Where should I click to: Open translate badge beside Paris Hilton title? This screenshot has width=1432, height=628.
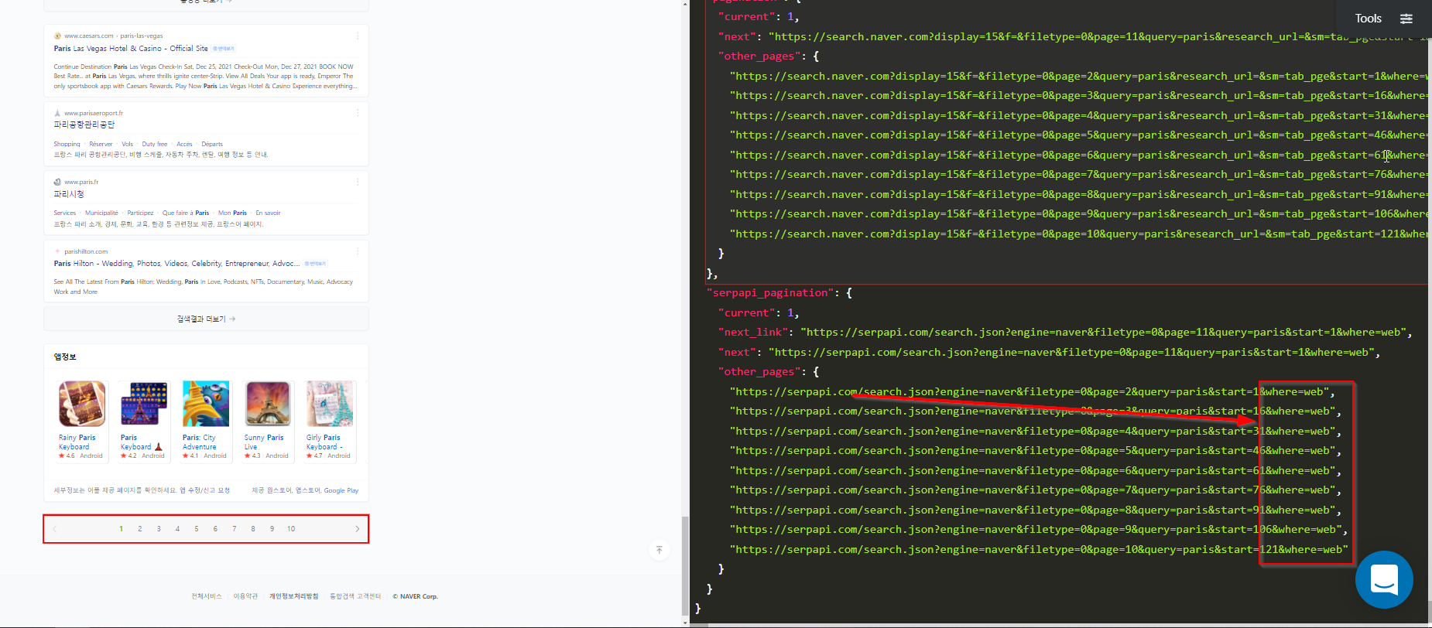(x=315, y=264)
